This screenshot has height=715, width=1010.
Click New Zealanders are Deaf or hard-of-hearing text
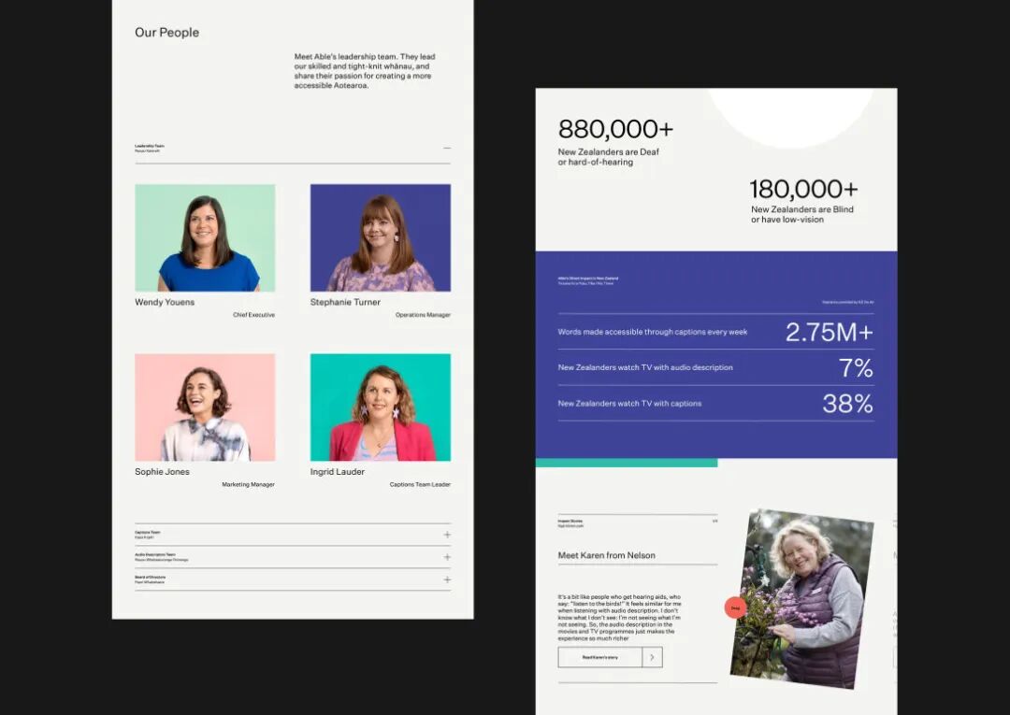[x=608, y=157]
